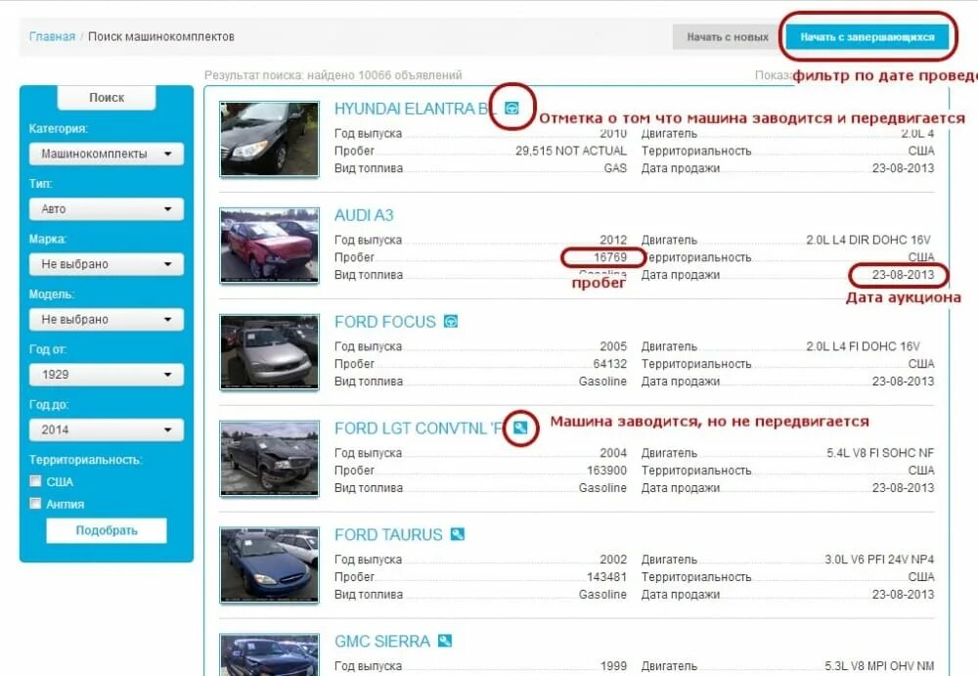Click the Ford LGT CONVTNL truck thumbnail

pos(270,460)
